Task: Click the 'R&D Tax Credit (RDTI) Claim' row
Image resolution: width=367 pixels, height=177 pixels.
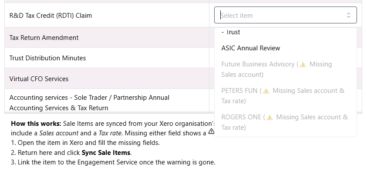Action: (x=51, y=16)
